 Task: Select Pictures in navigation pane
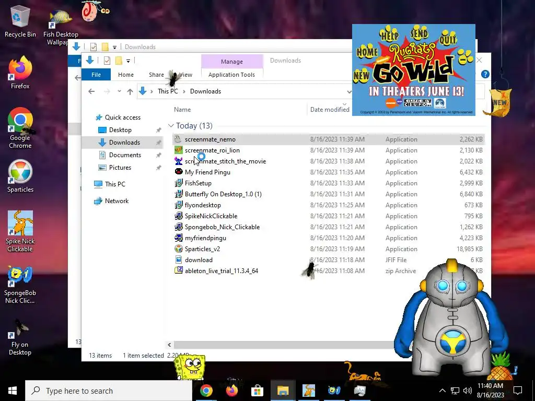(x=120, y=168)
